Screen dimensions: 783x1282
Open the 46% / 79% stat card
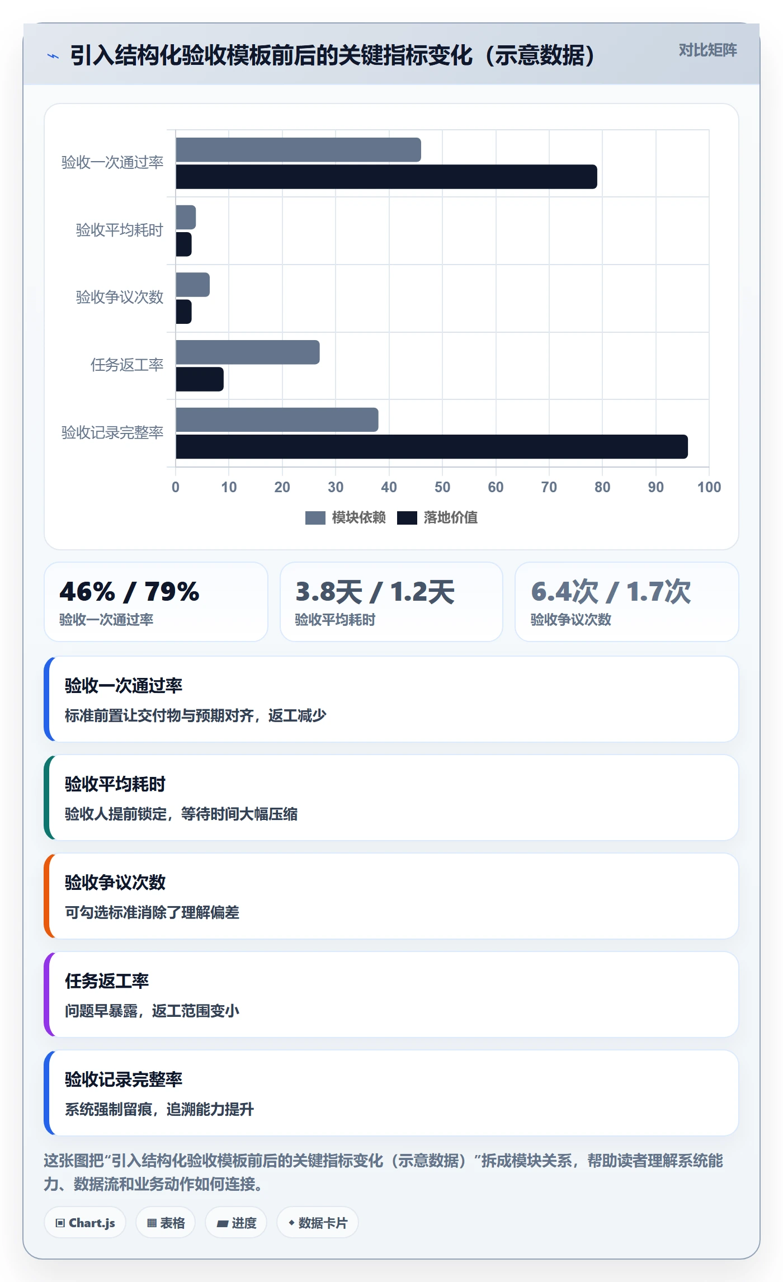coord(156,602)
